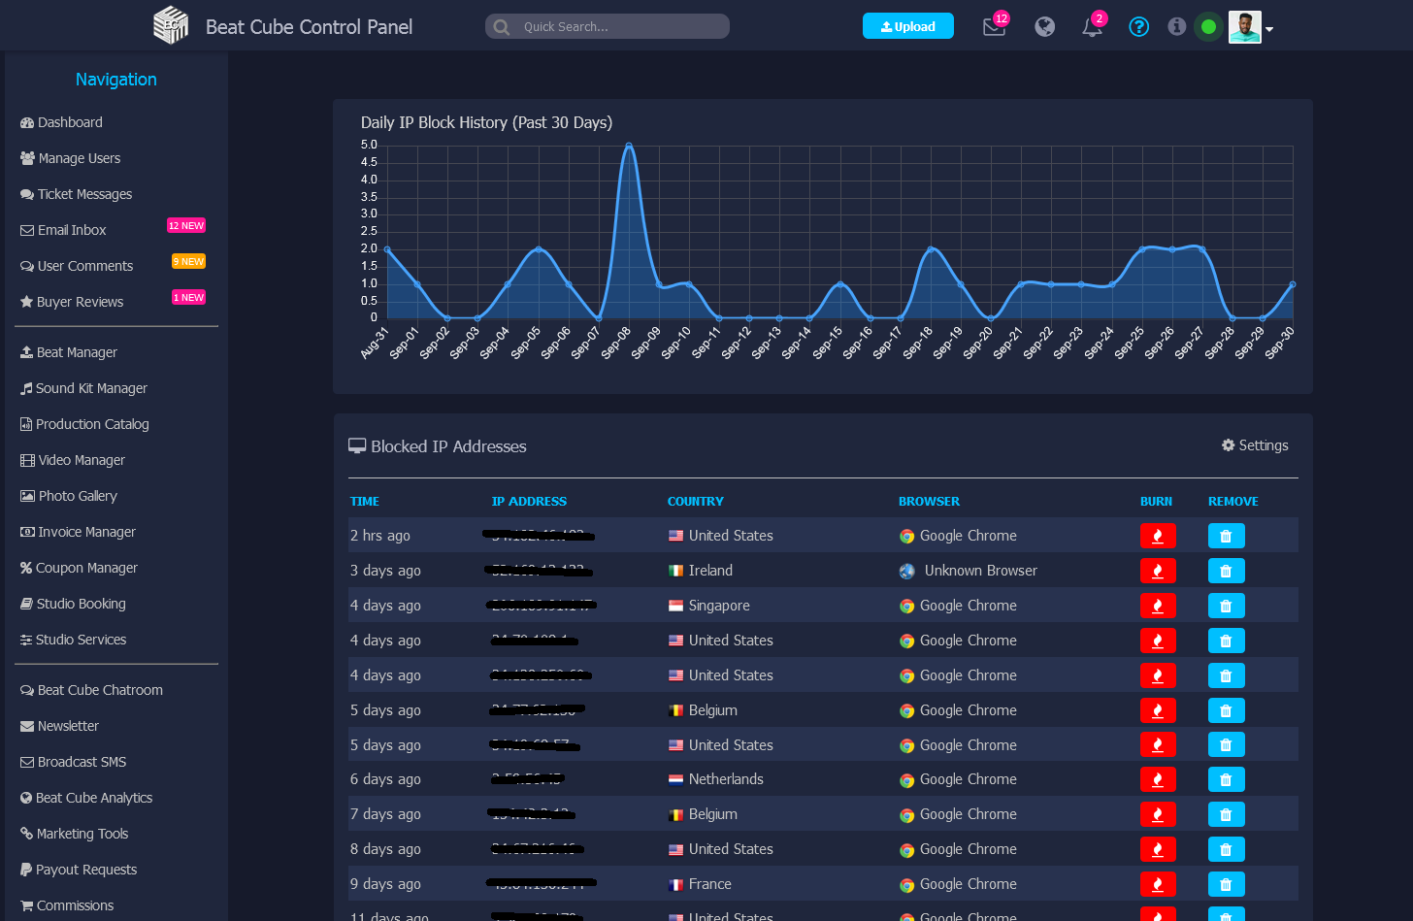Viewport: 1413px width, 921px height.
Task: Open Email Inbox in navigation
Action: coord(72,230)
